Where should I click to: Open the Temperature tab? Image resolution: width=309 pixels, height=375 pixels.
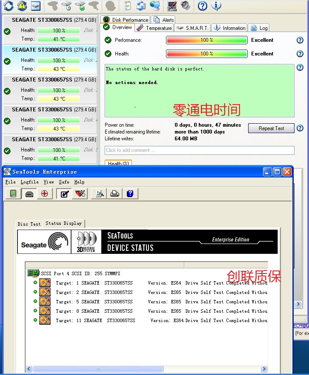(154, 28)
